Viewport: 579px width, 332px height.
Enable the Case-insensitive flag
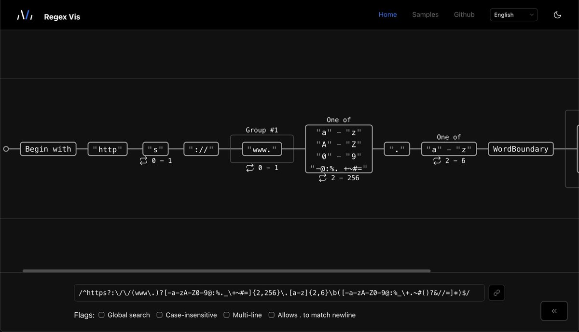(159, 315)
